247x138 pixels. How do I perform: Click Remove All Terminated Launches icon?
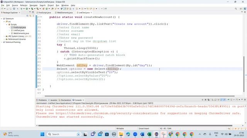click(208, 100)
